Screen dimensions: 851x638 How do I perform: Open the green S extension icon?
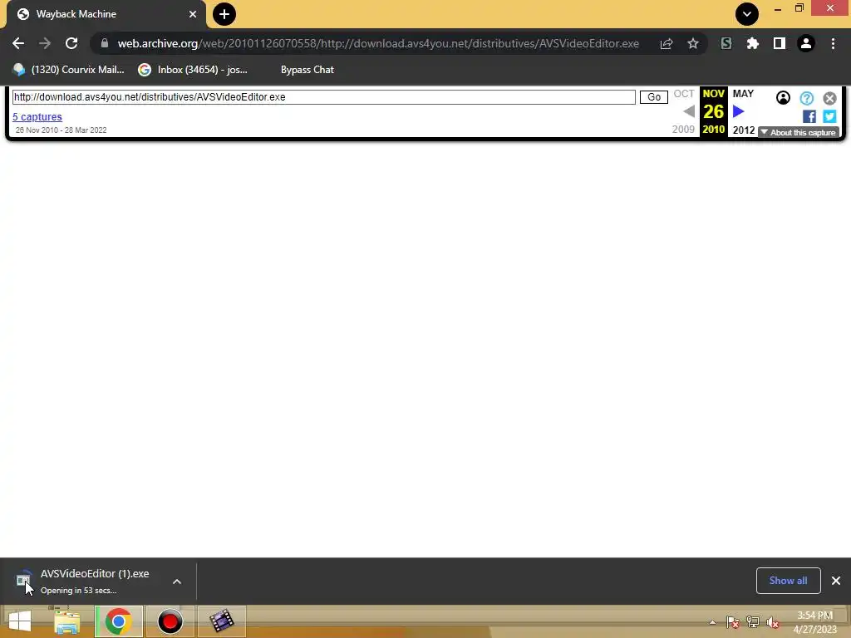tap(726, 43)
